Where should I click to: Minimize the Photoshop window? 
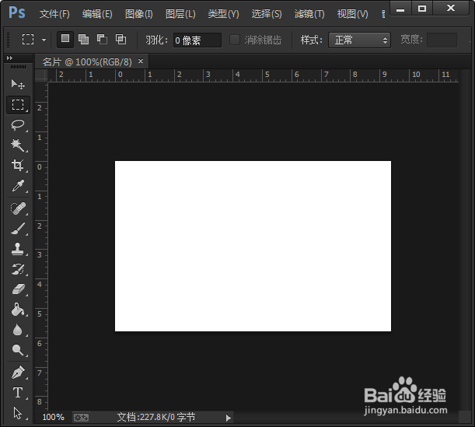[x=400, y=9]
